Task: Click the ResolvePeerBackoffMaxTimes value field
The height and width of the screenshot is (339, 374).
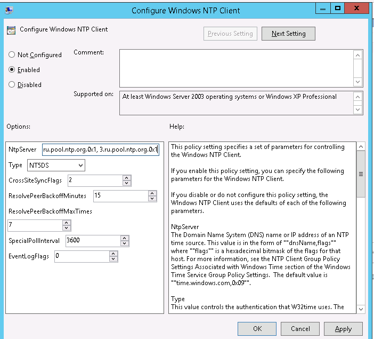Action: (35, 225)
